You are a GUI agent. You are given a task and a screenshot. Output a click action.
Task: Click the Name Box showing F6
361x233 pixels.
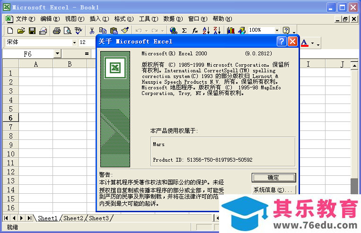(x=28, y=54)
